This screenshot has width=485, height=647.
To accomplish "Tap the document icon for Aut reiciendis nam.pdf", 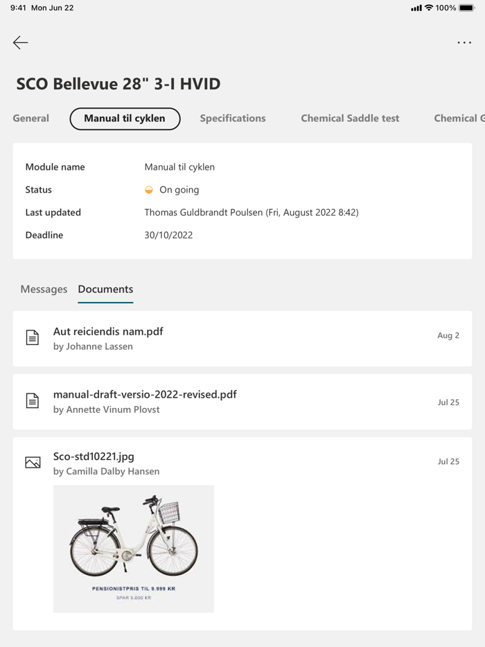I will (33, 338).
